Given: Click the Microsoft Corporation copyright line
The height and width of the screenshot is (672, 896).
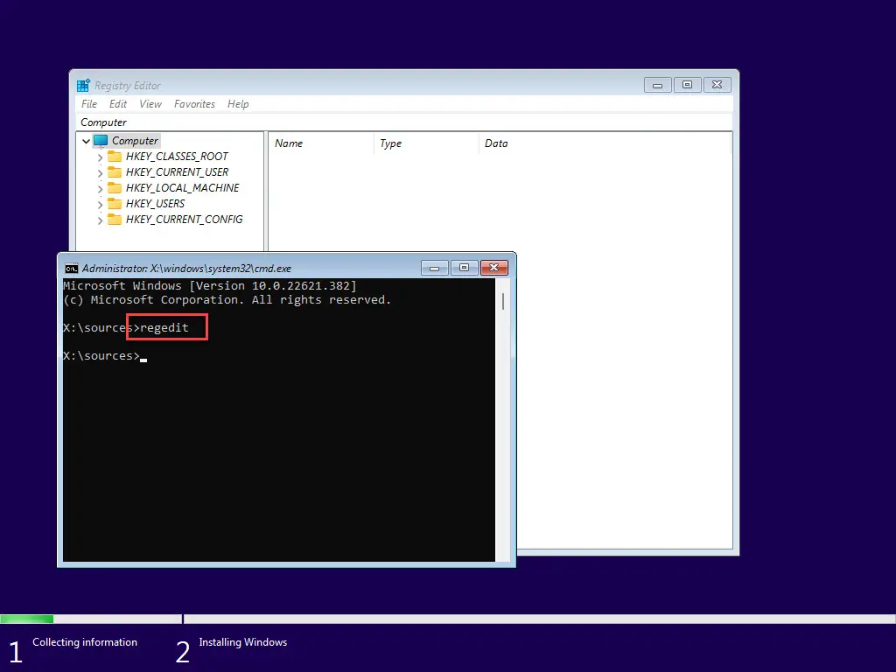Looking at the screenshot, I should 227,300.
